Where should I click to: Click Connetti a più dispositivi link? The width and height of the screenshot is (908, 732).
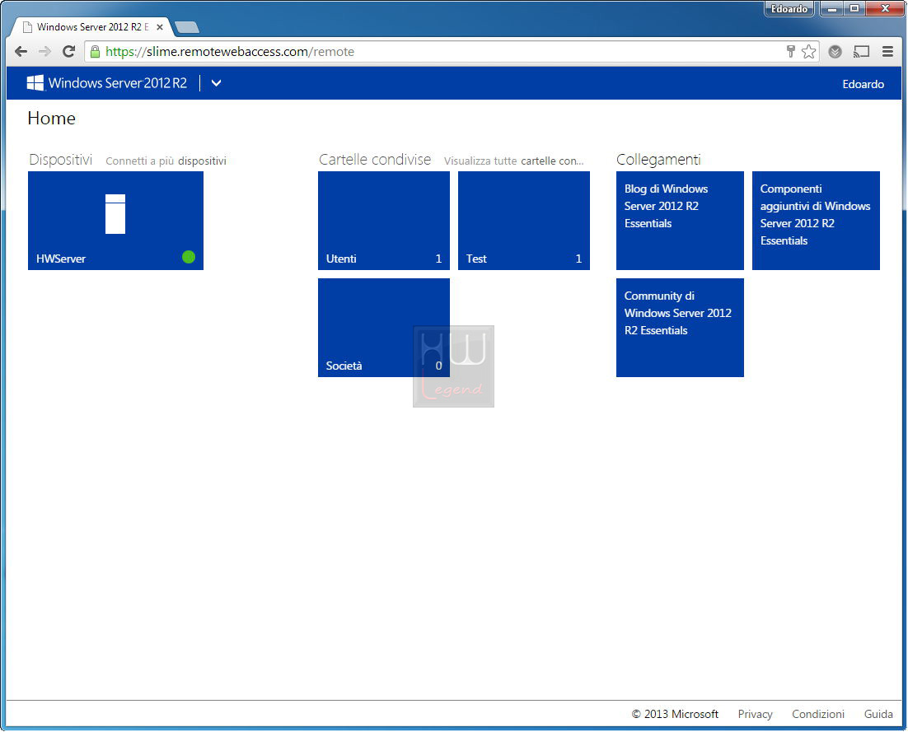click(166, 161)
